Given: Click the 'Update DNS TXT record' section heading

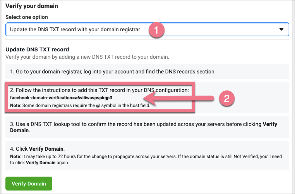Looking at the screenshot, I should [37, 49].
